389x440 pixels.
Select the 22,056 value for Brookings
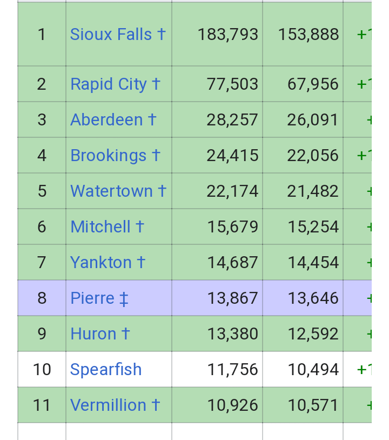pos(313,156)
